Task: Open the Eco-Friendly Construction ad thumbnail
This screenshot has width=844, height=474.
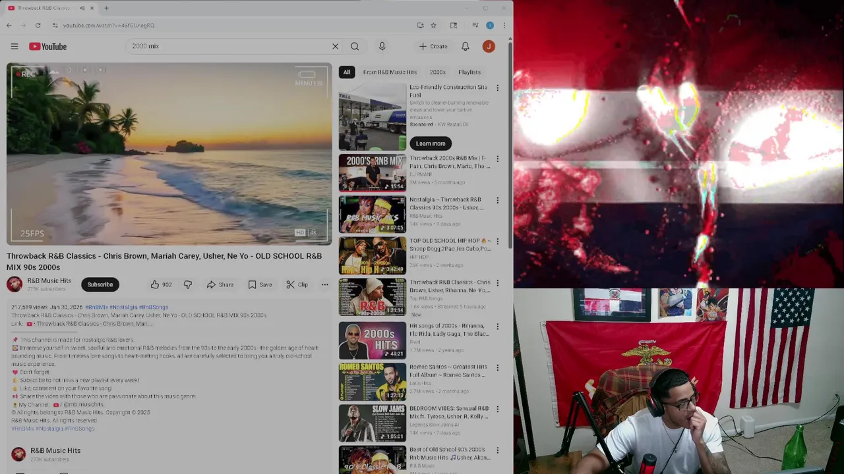Action: coord(373,117)
